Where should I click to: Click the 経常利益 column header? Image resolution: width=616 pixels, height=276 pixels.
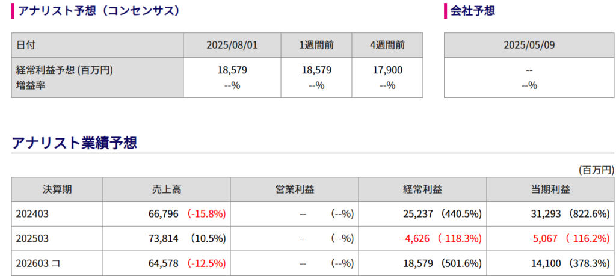pyautogui.click(x=422, y=189)
